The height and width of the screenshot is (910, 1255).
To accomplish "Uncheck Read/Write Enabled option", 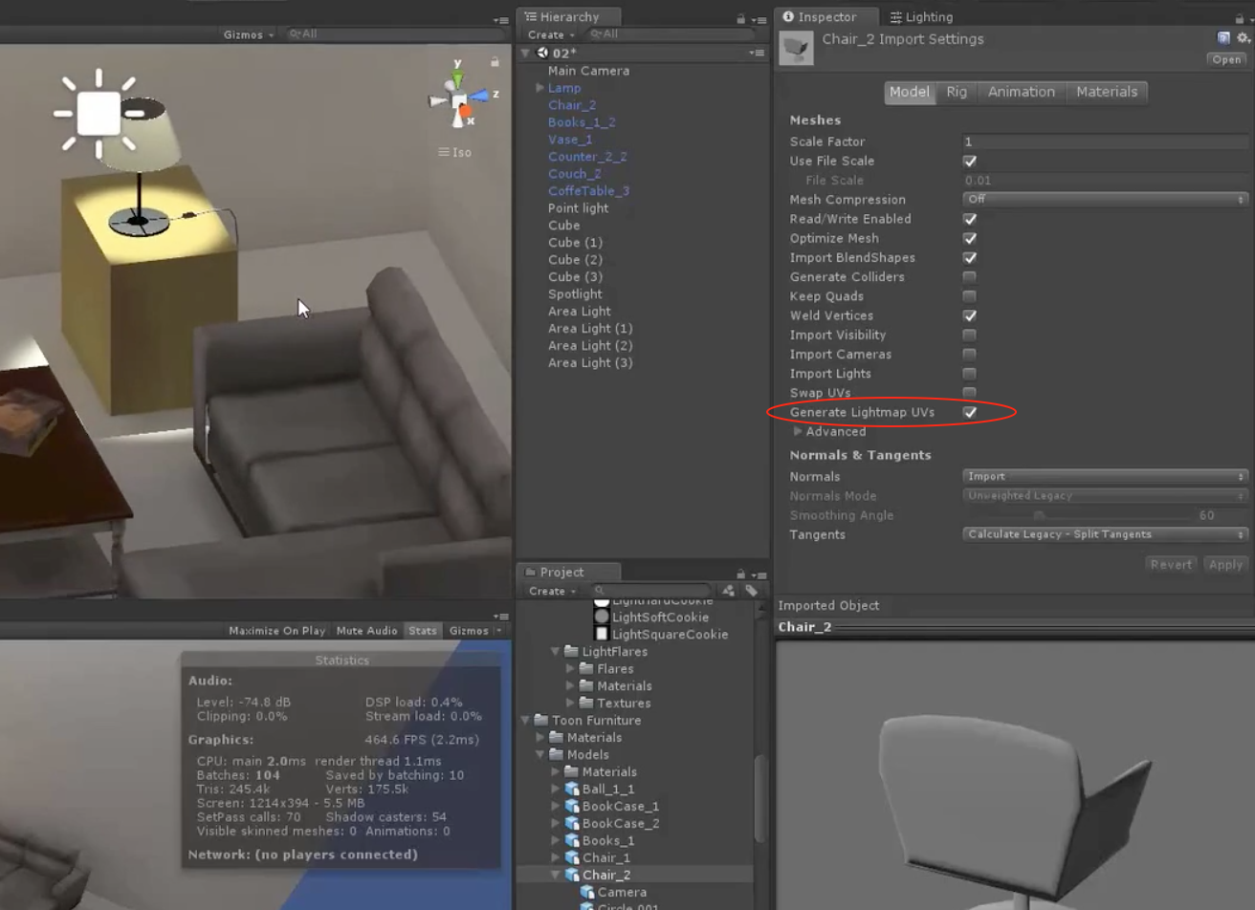I will (x=970, y=219).
